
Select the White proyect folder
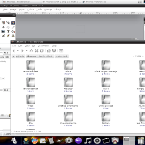pos(106,102)
